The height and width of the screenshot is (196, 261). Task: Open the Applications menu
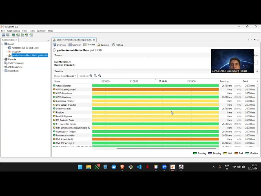[13, 31]
